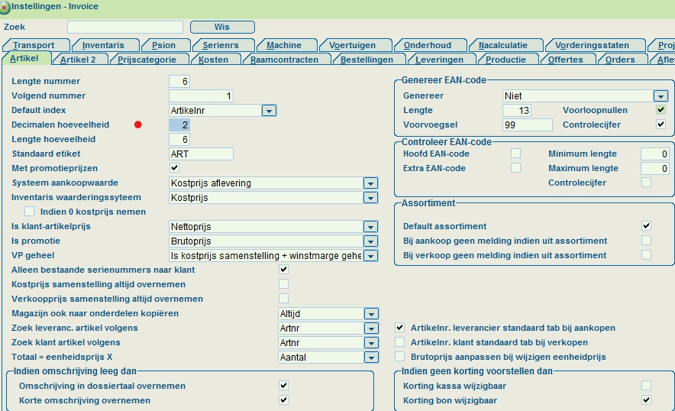Open the Genereer EAN-code dropdown
Image resolution: width=675 pixels, height=411 pixels.
660,96
